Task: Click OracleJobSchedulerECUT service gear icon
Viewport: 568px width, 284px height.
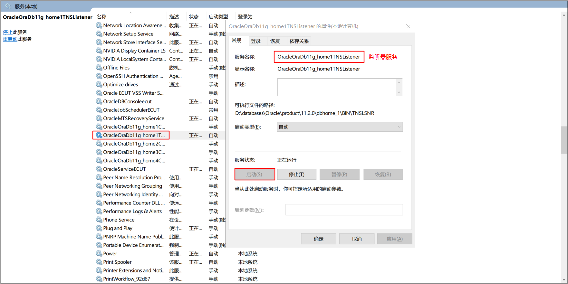Action: click(x=99, y=110)
